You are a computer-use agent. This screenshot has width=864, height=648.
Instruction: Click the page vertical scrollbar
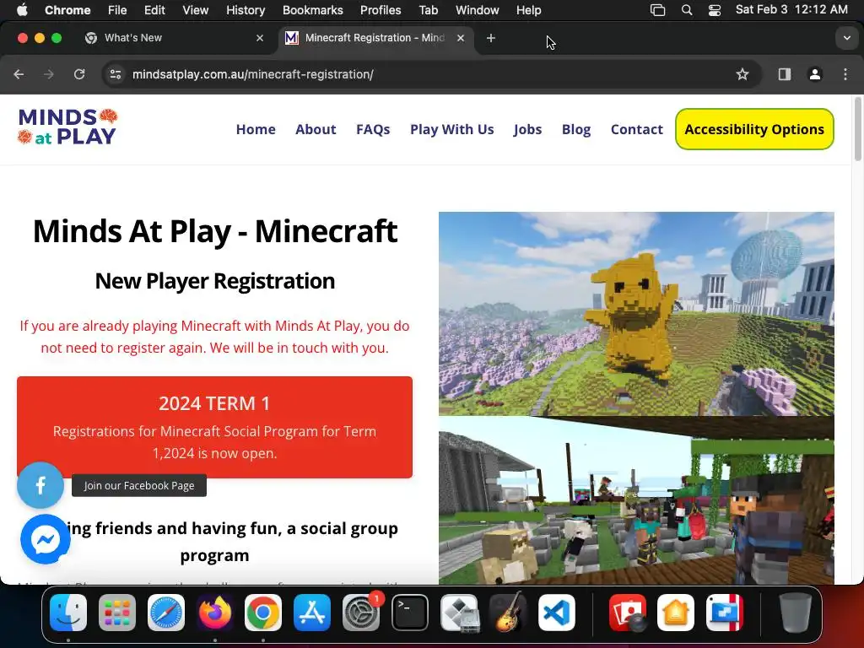point(857,130)
